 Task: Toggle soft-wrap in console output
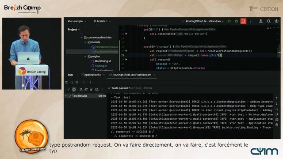[x=277, y=109]
